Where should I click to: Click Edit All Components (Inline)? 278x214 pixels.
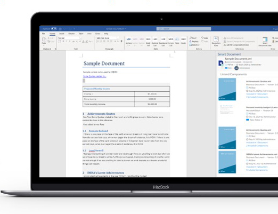pyautogui.click(x=236, y=45)
